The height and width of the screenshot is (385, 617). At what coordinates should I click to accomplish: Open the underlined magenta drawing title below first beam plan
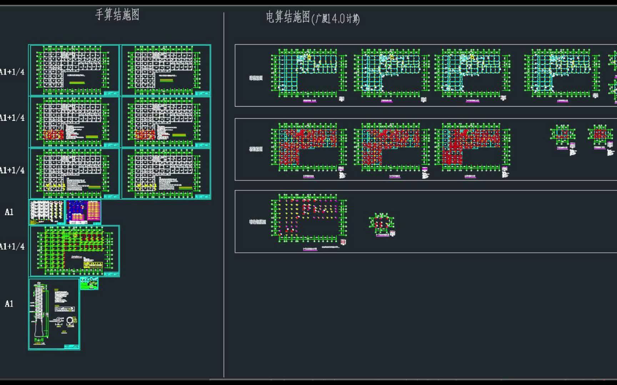(x=310, y=101)
